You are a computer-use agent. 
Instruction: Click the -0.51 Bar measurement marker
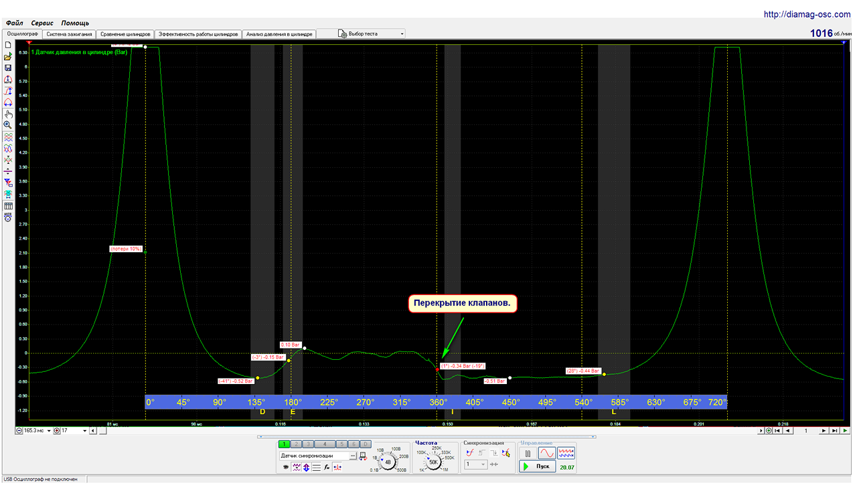[x=495, y=381]
